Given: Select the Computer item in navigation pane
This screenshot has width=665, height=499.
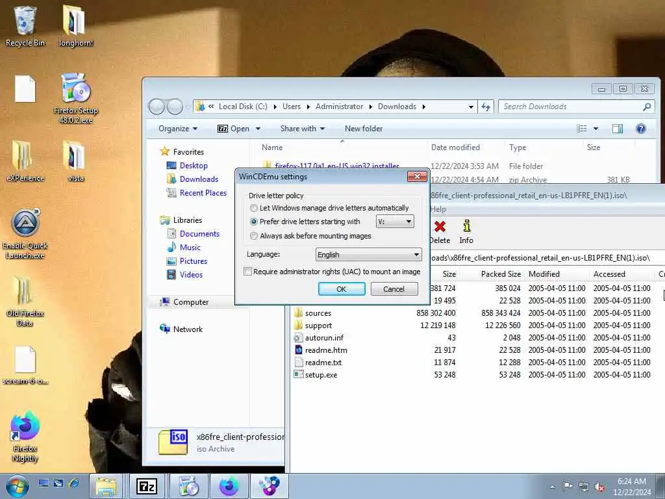Looking at the screenshot, I should point(191,302).
